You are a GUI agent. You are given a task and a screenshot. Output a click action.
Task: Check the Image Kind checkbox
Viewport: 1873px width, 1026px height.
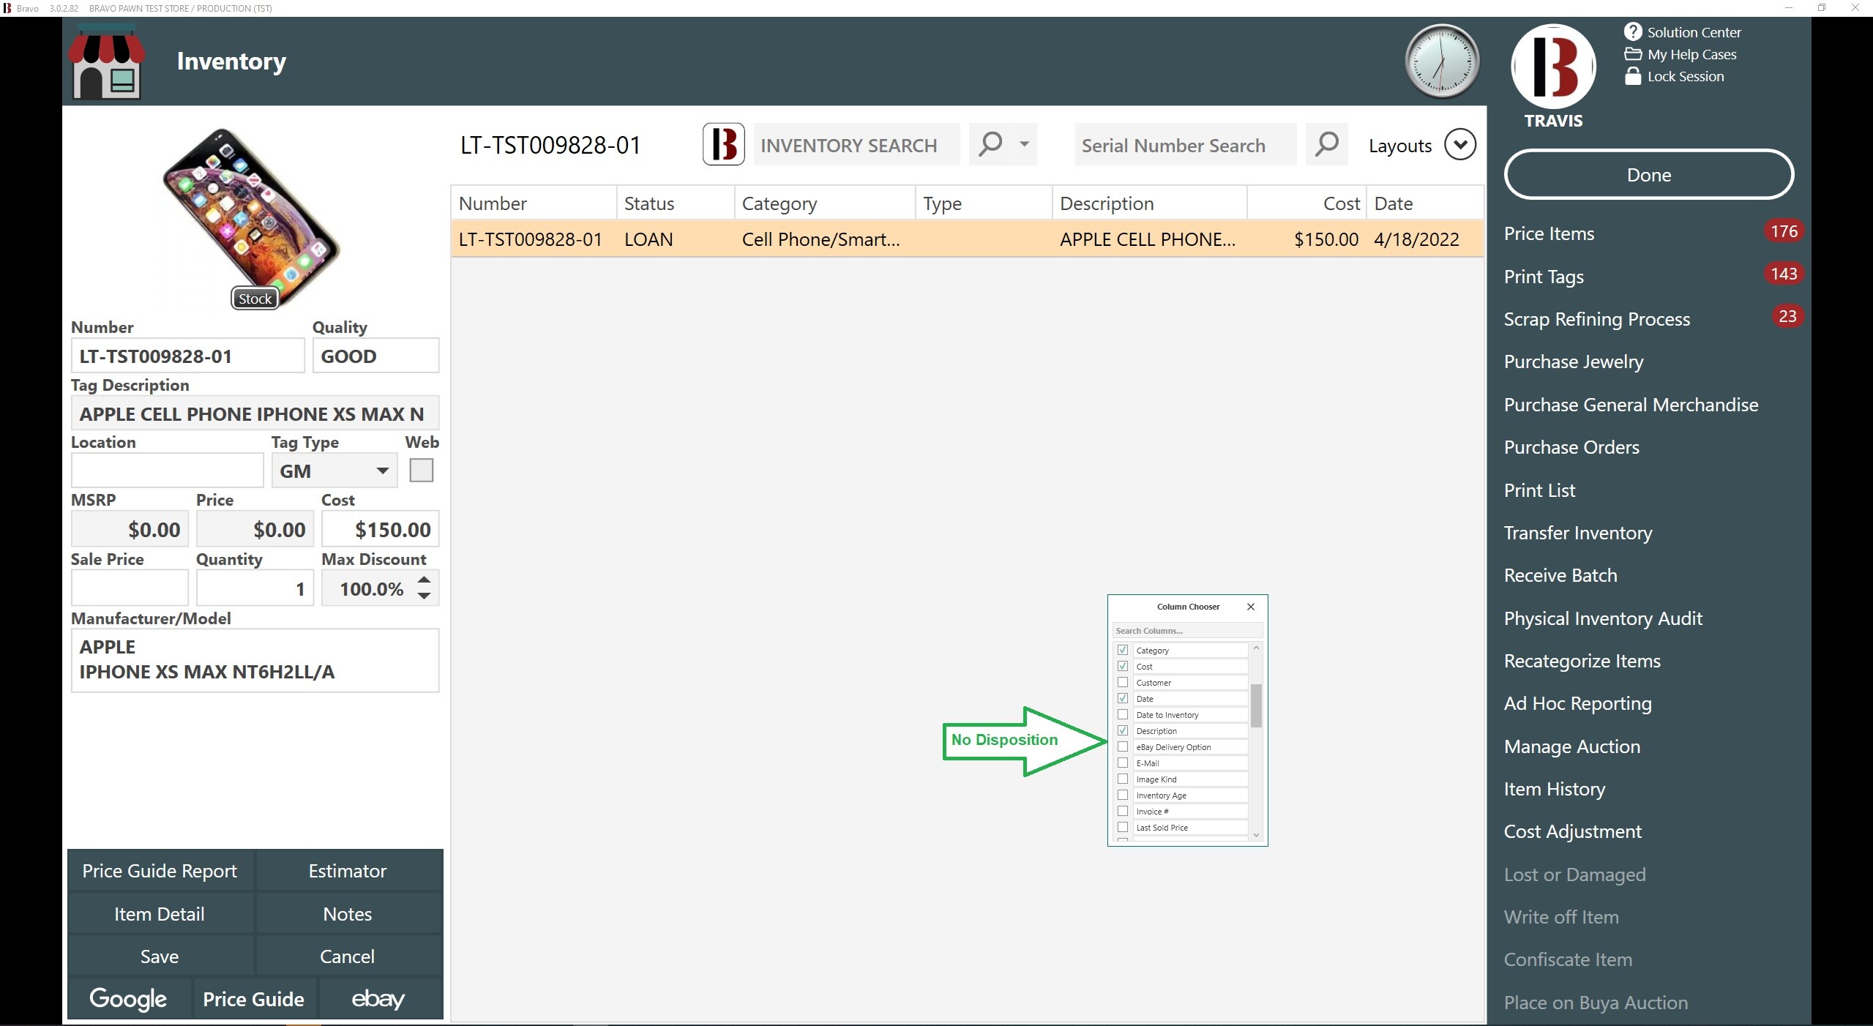tap(1123, 779)
